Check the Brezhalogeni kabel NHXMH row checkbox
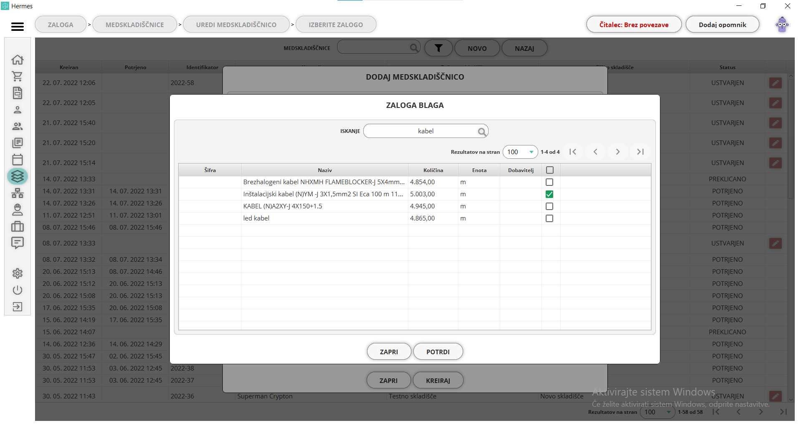Image resolution: width=801 pixels, height=428 pixels. pyautogui.click(x=549, y=182)
